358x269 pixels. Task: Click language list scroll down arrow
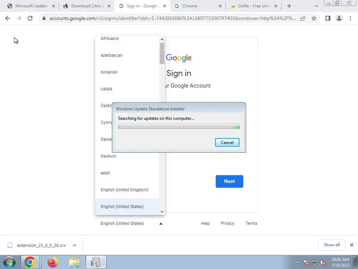click(x=162, y=212)
